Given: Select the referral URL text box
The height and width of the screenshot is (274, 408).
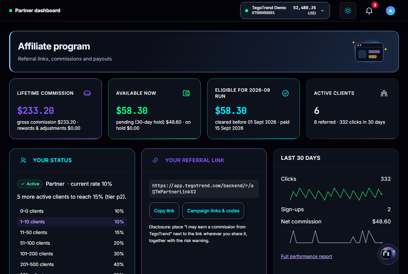Looking at the screenshot, I should coord(204,189).
